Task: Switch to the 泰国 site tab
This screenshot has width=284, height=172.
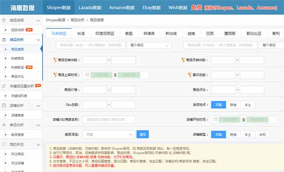Action: pos(129,34)
